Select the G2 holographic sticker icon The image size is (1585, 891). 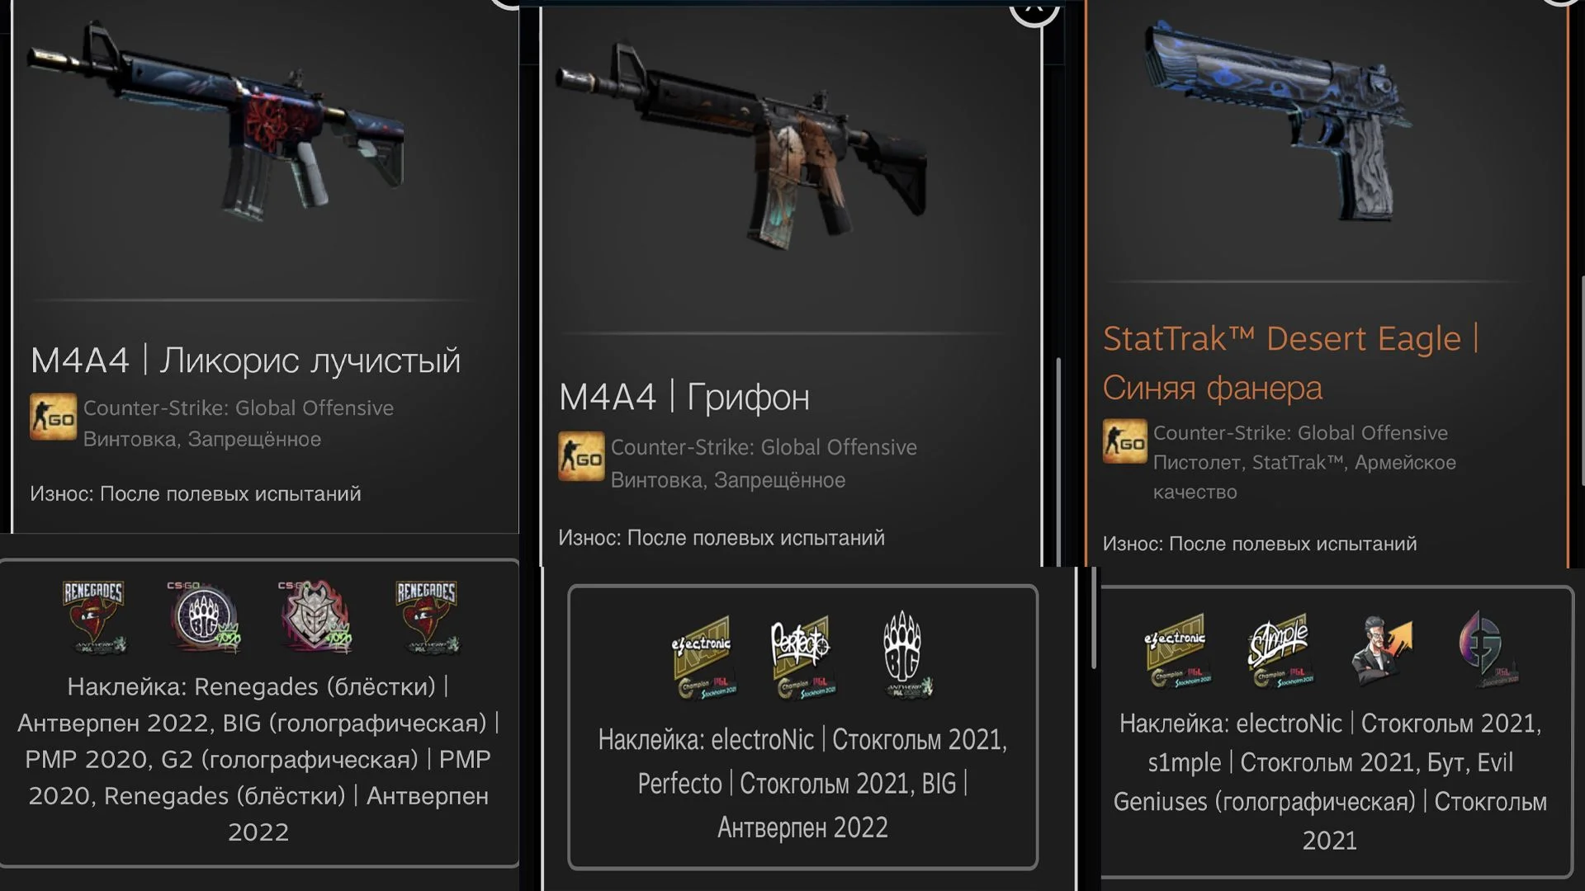tap(315, 617)
